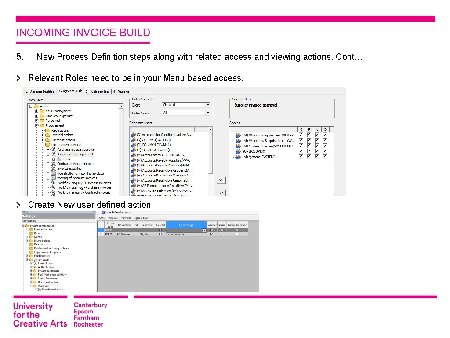The height and width of the screenshot is (338, 450).
Task: Click the Authentication icon in System setup
Action: click(x=35, y=268)
